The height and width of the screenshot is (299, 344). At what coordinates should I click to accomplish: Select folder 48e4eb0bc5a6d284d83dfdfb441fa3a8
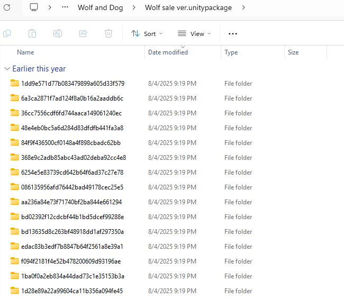pos(72,128)
